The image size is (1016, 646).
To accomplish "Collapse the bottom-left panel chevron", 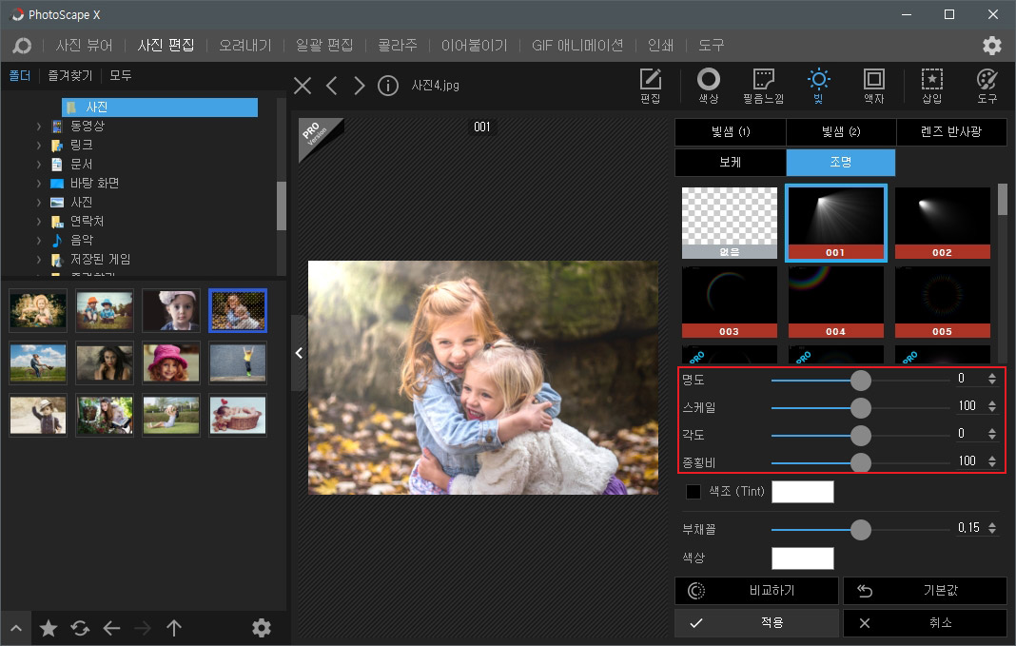I will (x=16, y=628).
